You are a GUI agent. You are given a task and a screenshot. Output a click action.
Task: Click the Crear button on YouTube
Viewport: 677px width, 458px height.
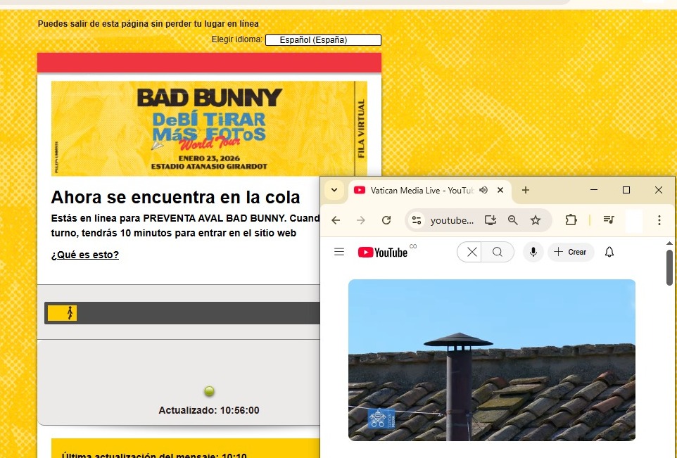pyautogui.click(x=571, y=252)
